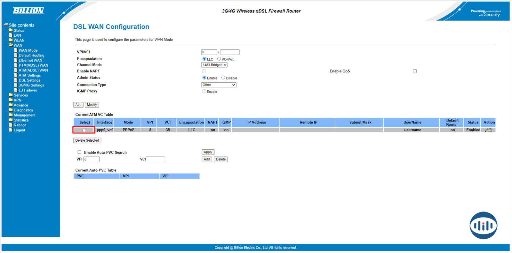Select the VC-Mux encapsulation radio button
512x253 pixels.
[x=219, y=59]
